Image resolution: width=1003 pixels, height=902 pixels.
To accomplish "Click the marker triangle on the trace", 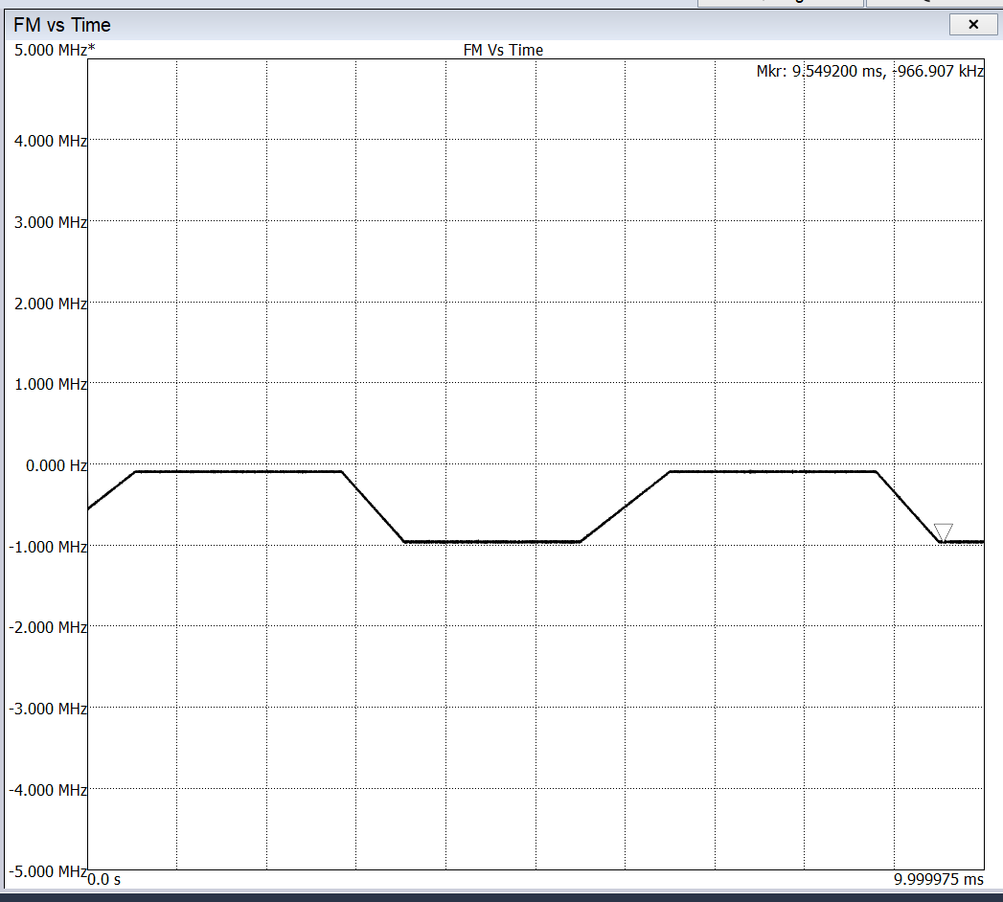I will pos(943,531).
